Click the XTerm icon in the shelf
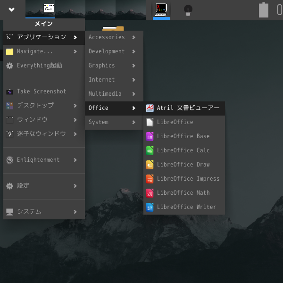This screenshot has width=283, height=283. tap(161, 9)
